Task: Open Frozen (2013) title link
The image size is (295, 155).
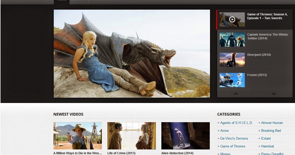Action: 257,75
